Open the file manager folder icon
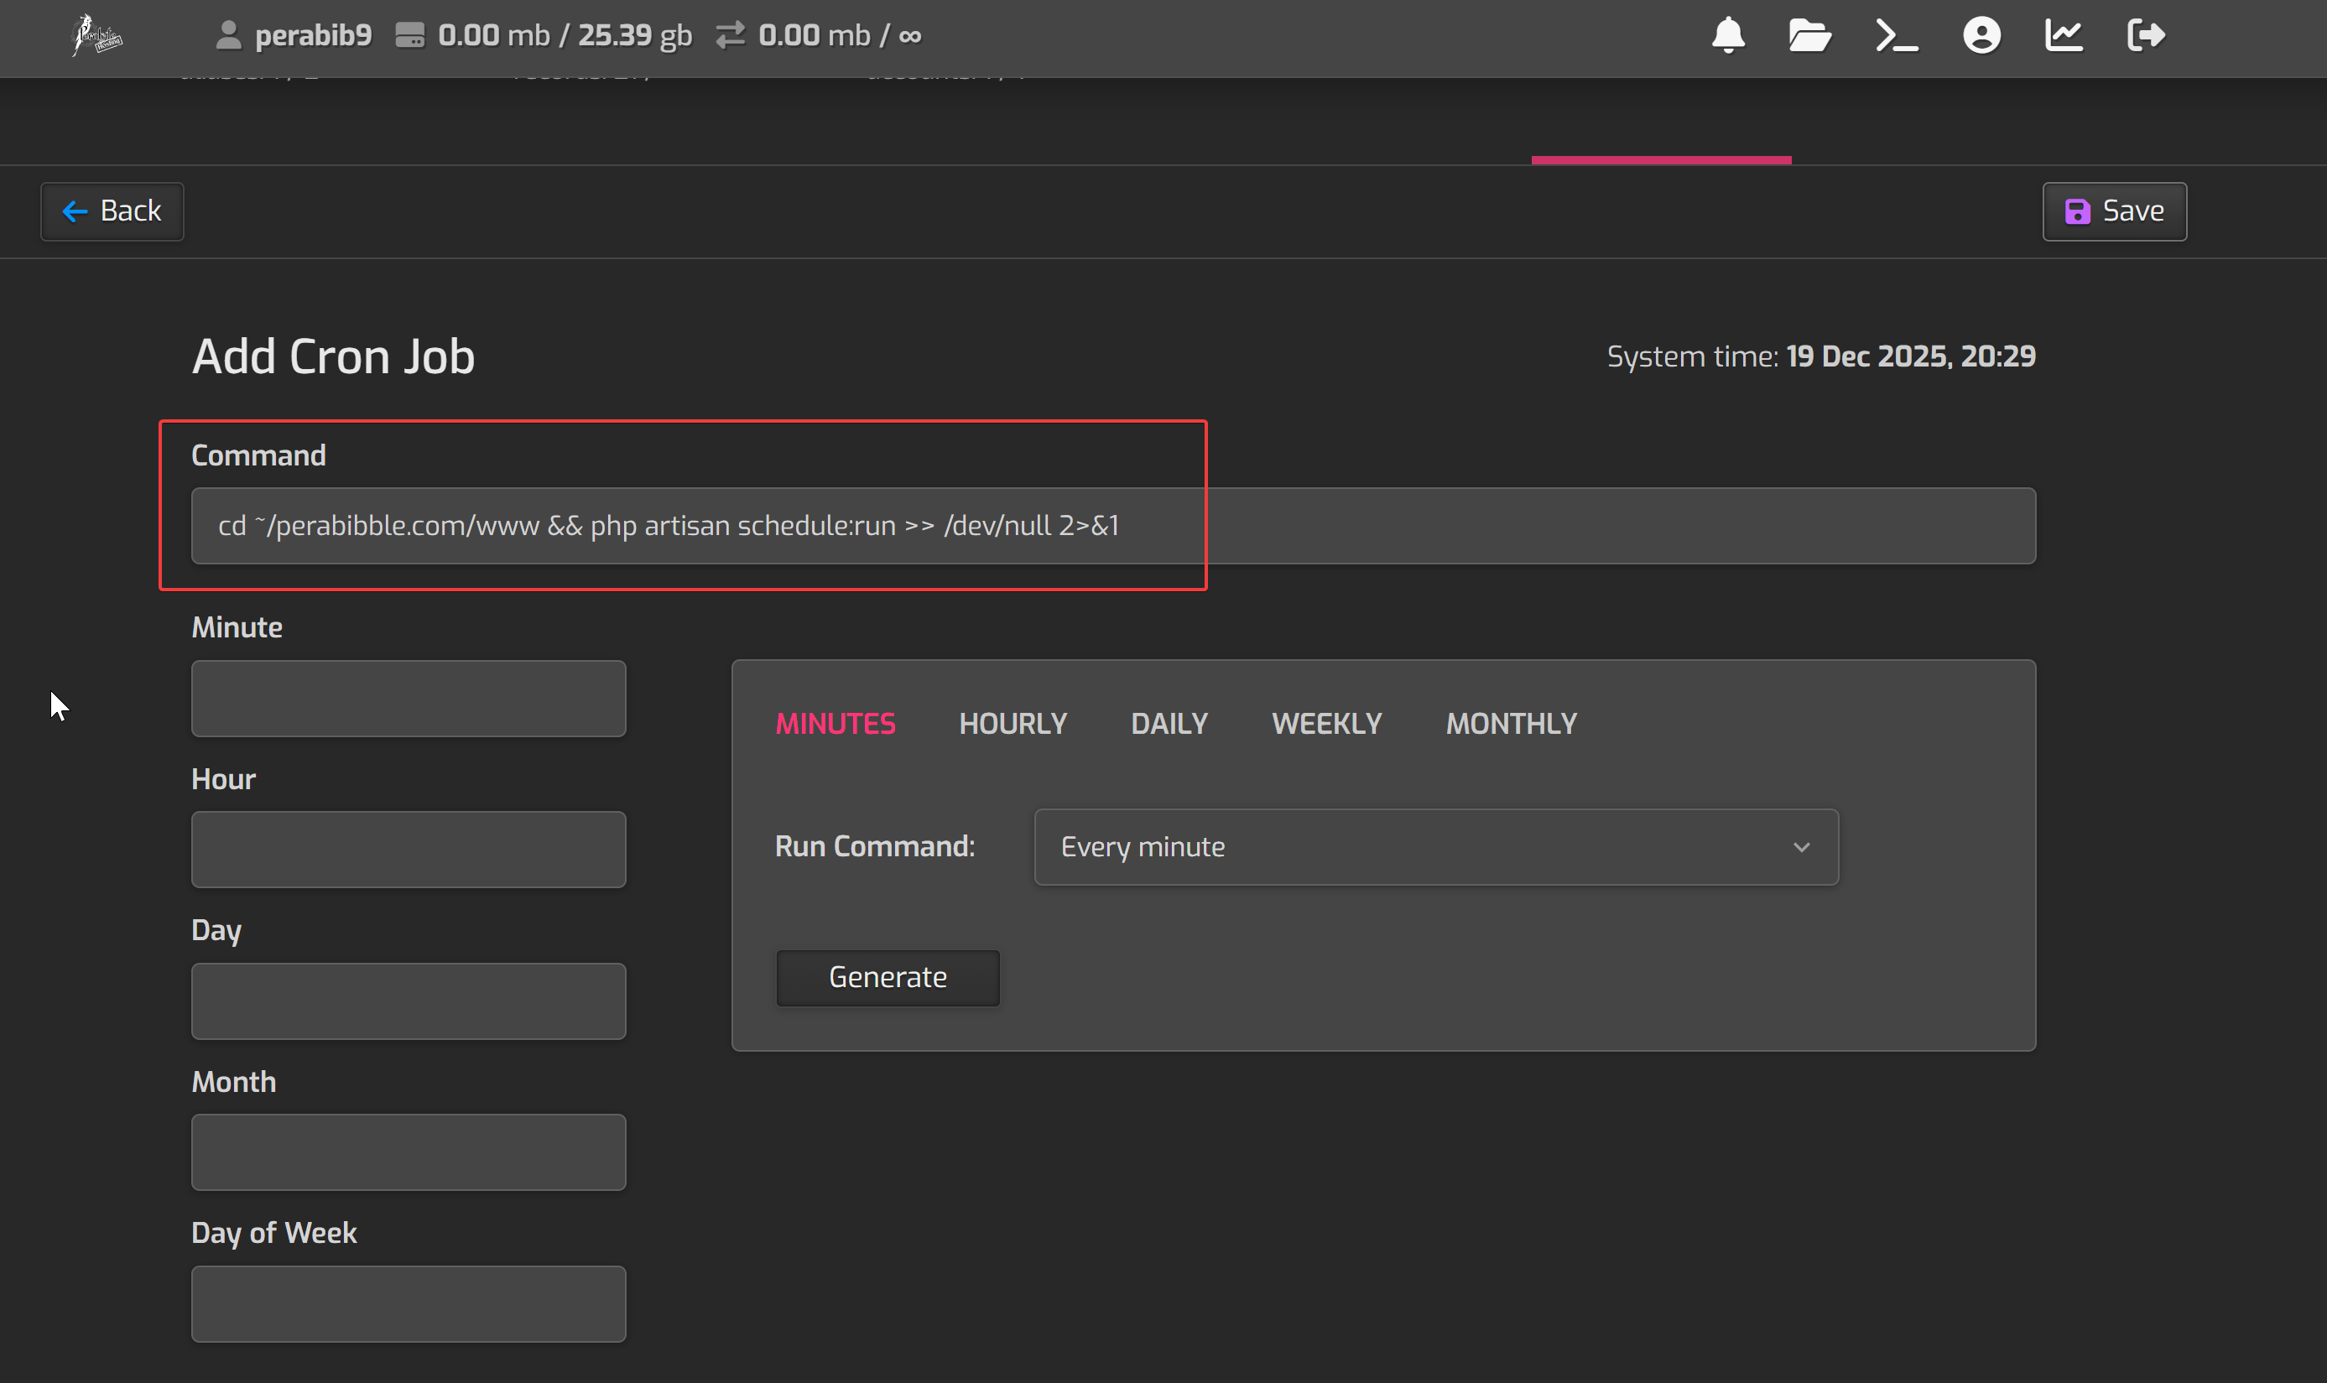 pyautogui.click(x=1809, y=35)
